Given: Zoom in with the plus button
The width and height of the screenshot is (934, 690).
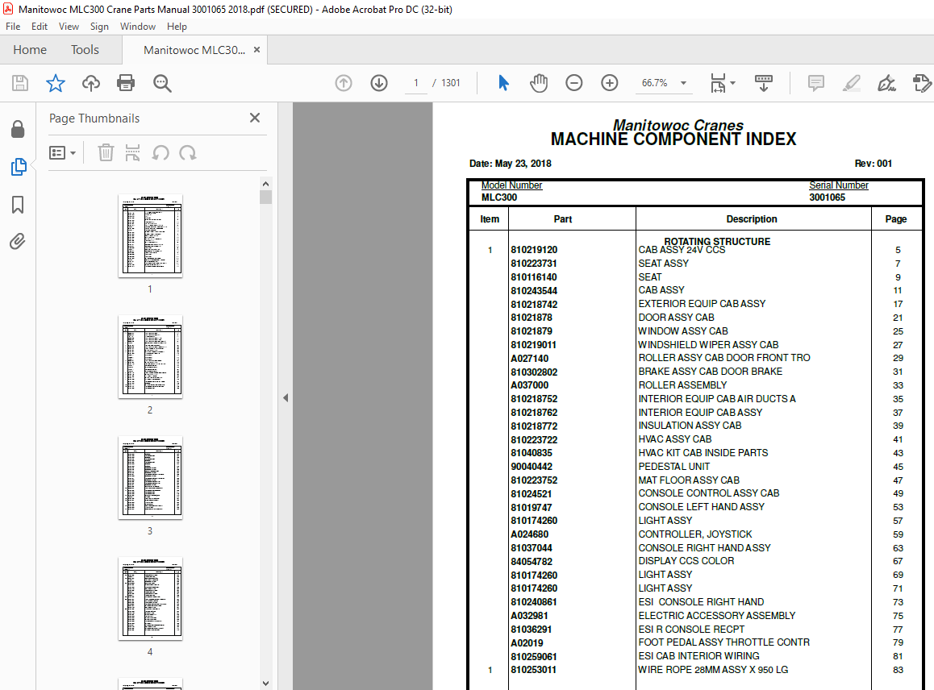Looking at the screenshot, I should point(610,83).
